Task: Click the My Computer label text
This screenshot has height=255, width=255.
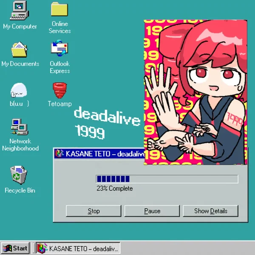Action: click(x=20, y=26)
